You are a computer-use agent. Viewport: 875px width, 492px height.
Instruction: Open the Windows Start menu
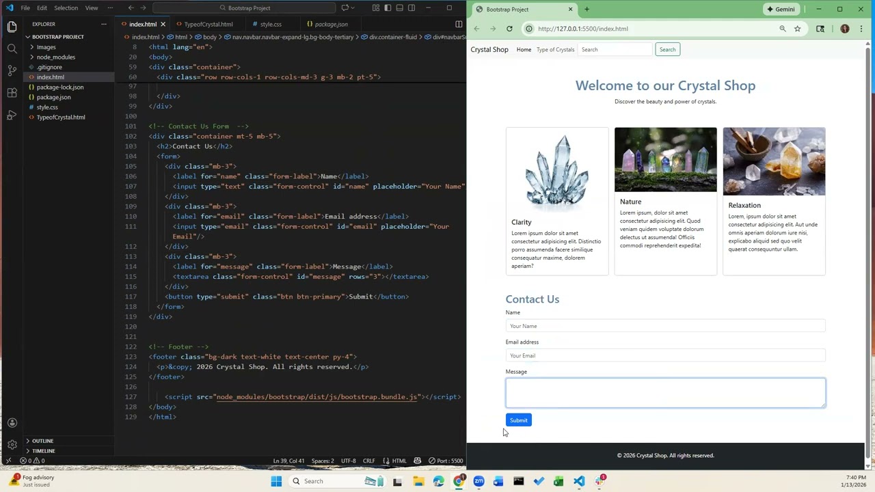tap(276, 481)
